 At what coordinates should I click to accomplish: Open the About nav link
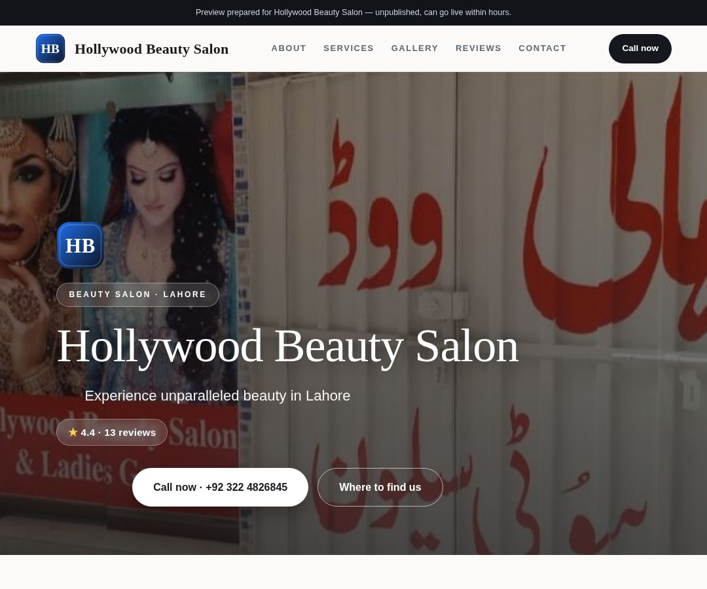(289, 48)
